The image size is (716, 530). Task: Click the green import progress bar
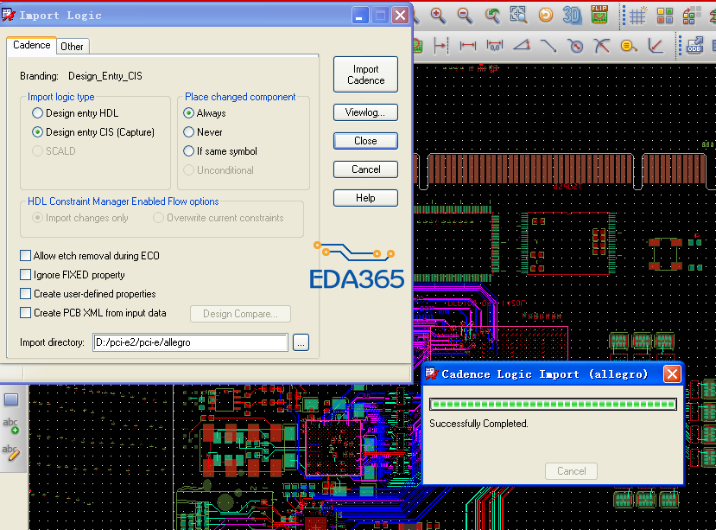[553, 404]
